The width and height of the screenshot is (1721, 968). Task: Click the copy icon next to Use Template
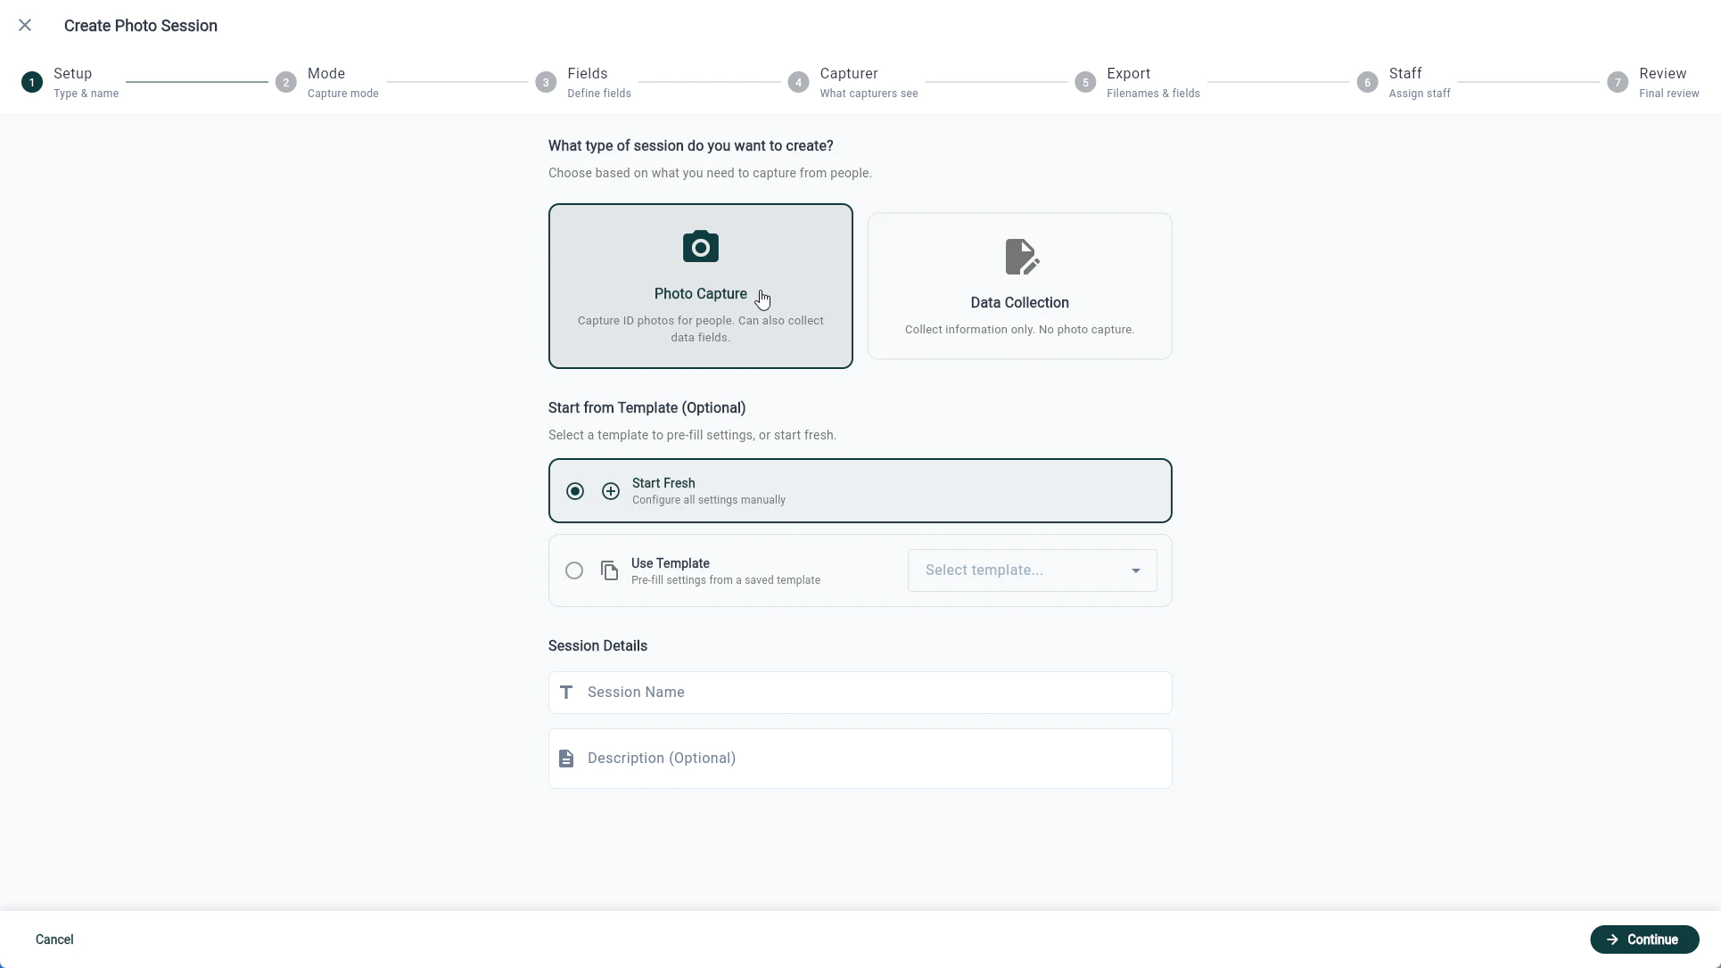(610, 570)
